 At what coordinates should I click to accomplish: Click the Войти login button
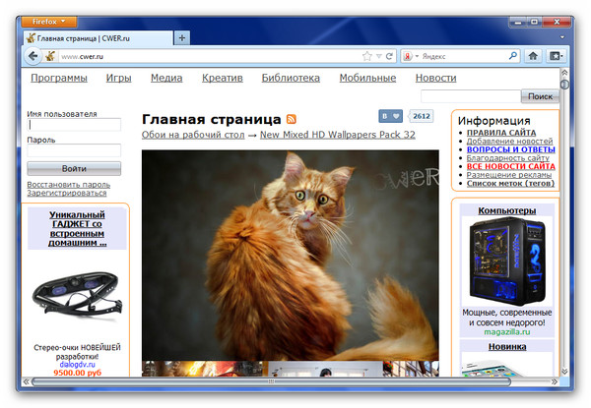pyautogui.click(x=74, y=168)
